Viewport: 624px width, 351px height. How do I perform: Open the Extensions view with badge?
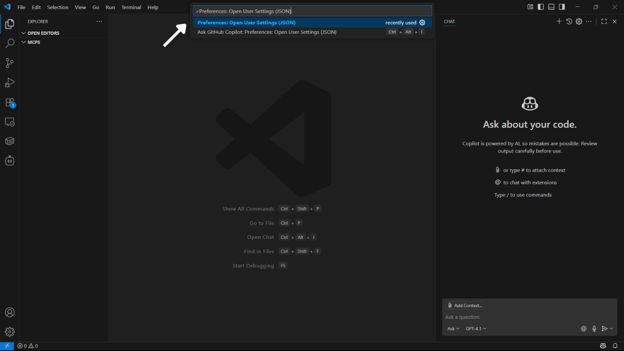point(9,102)
